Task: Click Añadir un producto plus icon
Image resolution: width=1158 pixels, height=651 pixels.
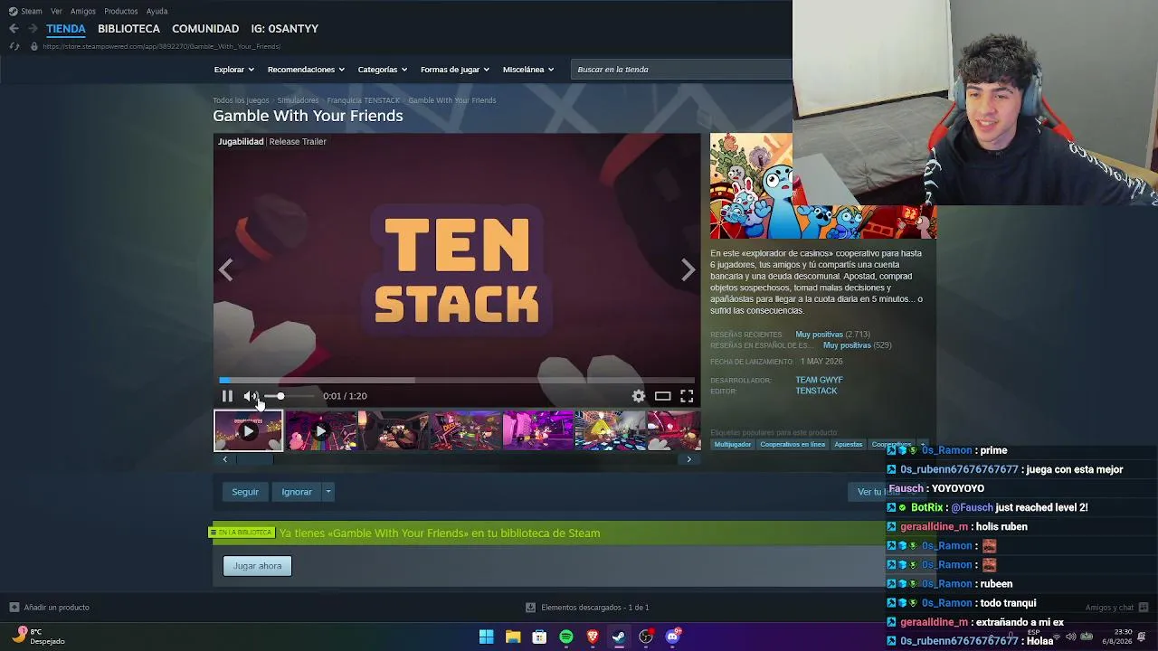Action: pos(14,608)
